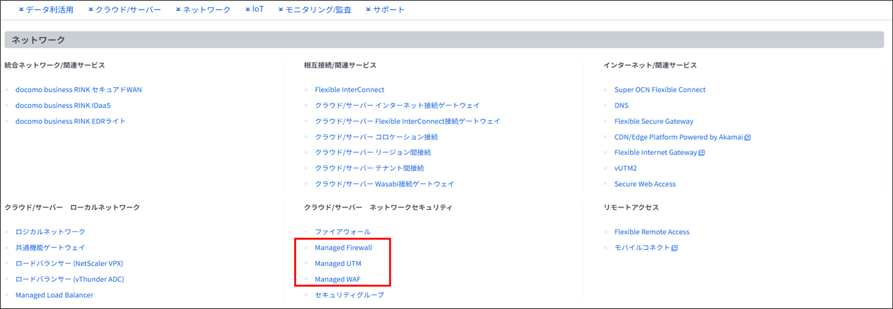Open the Managed UTM link
Screen dimensions: 893x309
tap(338, 263)
